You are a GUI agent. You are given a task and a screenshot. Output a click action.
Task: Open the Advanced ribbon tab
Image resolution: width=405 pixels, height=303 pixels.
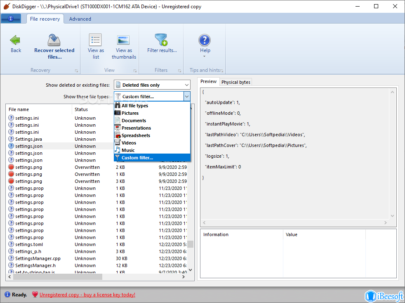pos(80,19)
